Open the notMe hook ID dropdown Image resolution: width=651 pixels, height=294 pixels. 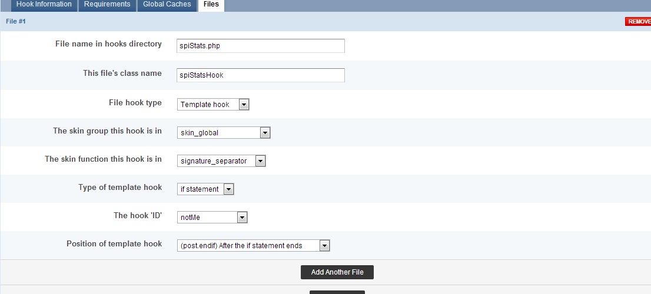212,218
